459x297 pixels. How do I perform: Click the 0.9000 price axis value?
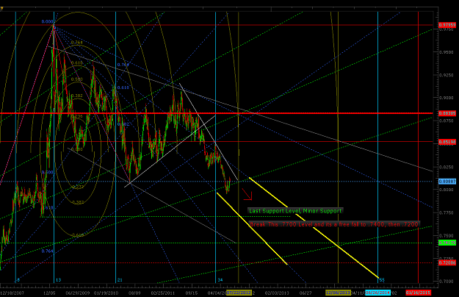click(x=447, y=98)
